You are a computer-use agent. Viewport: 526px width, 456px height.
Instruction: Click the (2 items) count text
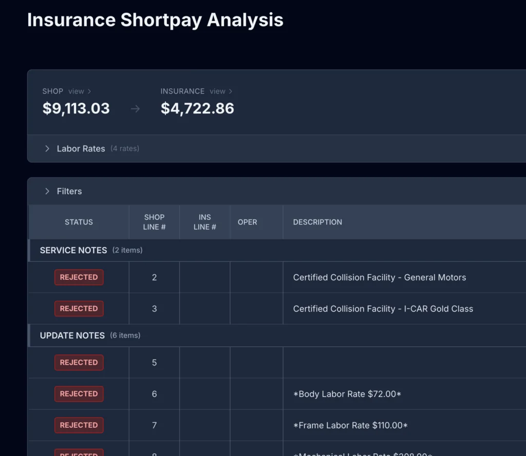pyautogui.click(x=127, y=250)
